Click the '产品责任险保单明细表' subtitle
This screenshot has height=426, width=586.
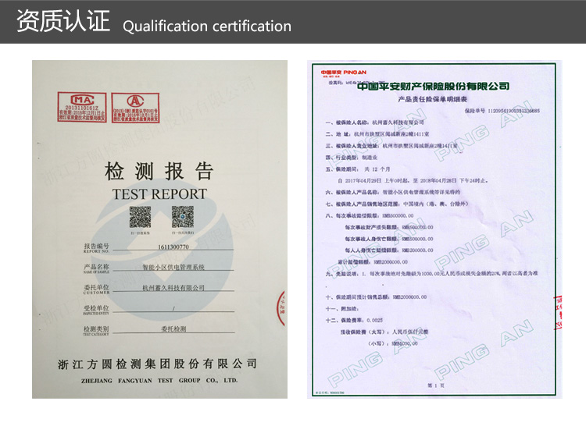tap(432, 99)
